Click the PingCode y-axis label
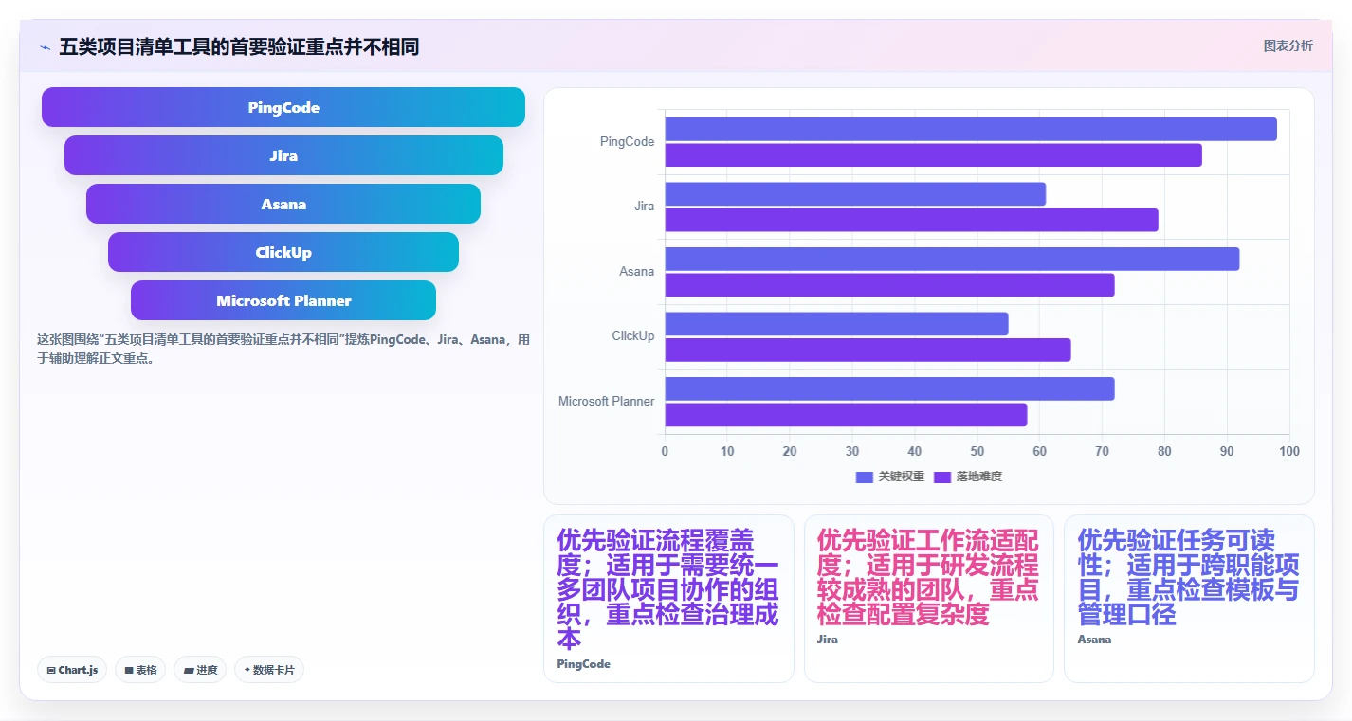1352x721 pixels. pos(627,141)
